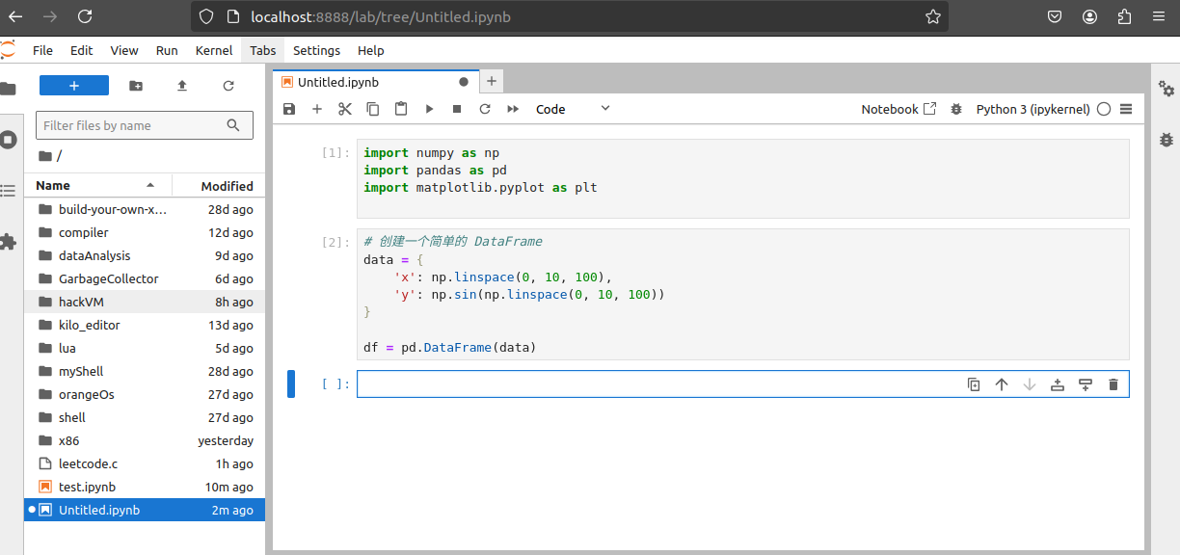Open the Edit menu
This screenshot has height=555, width=1180.
[82, 50]
